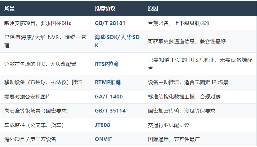Click the 推荐协议 column header
The width and height of the screenshot is (257, 147).
pos(105,8)
